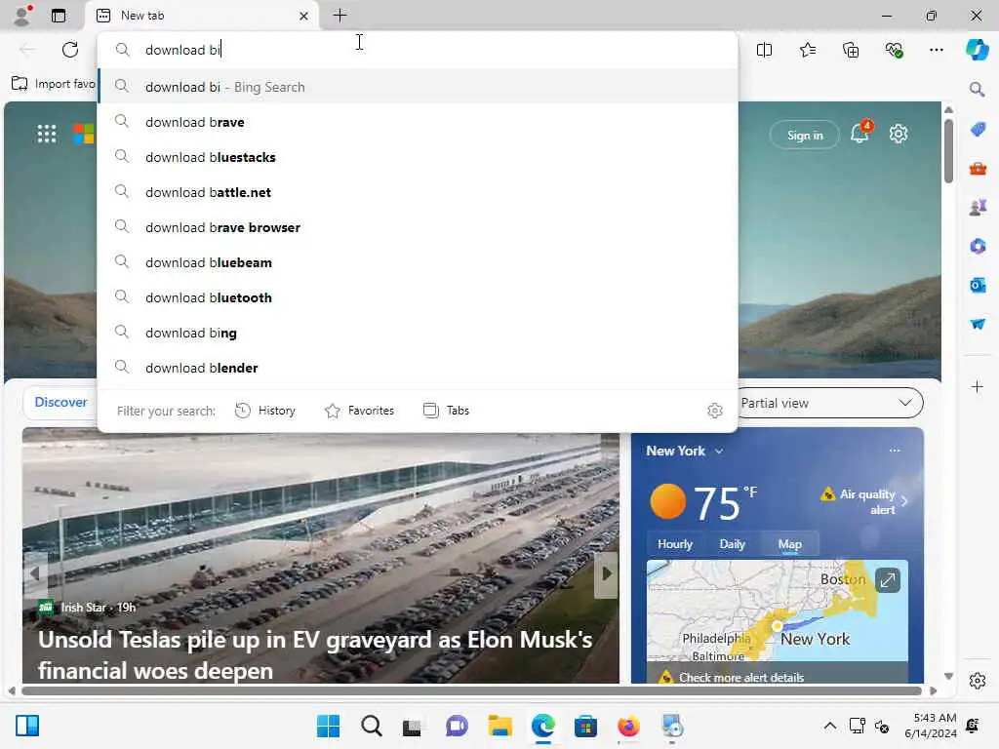Viewport: 999px width, 749px height.
Task: Open taskbar Search
Action: pyautogui.click(x=372, y=726)
